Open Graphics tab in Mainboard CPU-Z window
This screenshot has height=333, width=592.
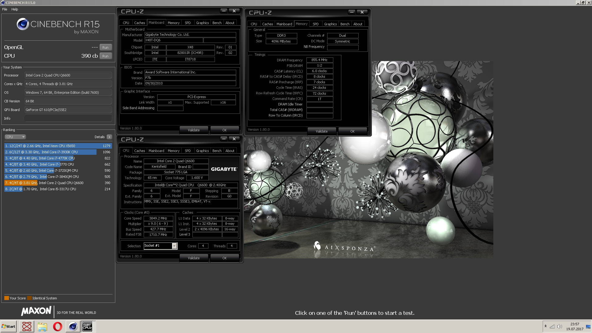point(203,23)
